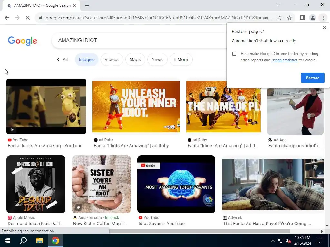The height and width of the screenshot is (247, 330).
Task: Open Most Amazing Idiot Savants video thumbnail
Action: point(176,184)
